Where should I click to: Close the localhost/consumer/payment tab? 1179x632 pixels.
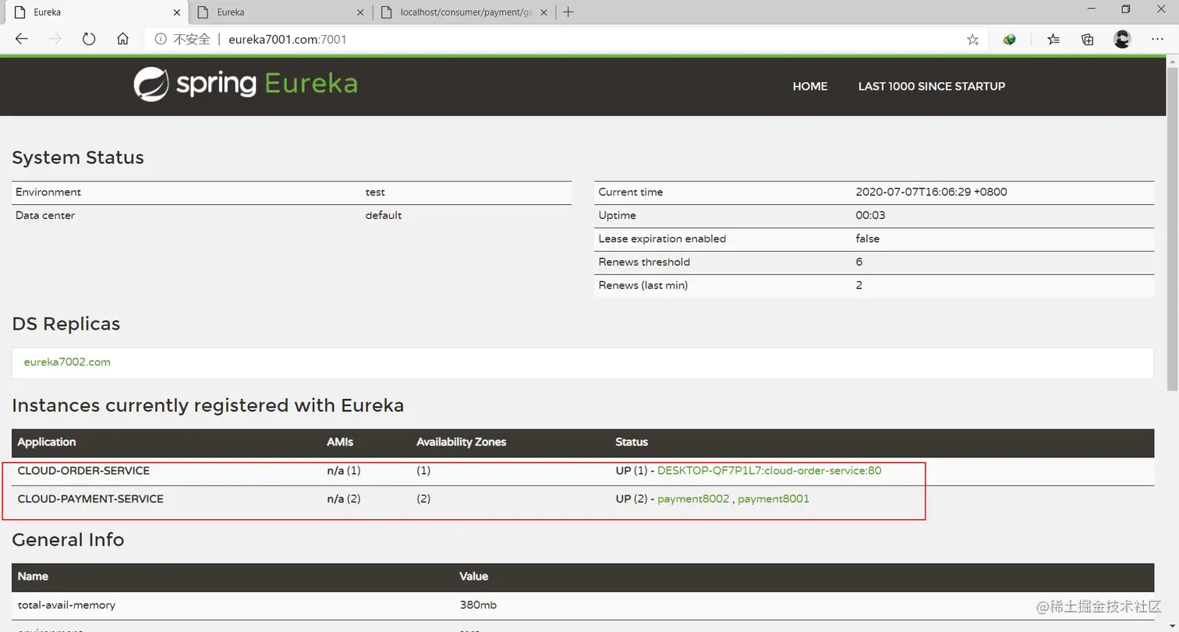pos(545,12)
